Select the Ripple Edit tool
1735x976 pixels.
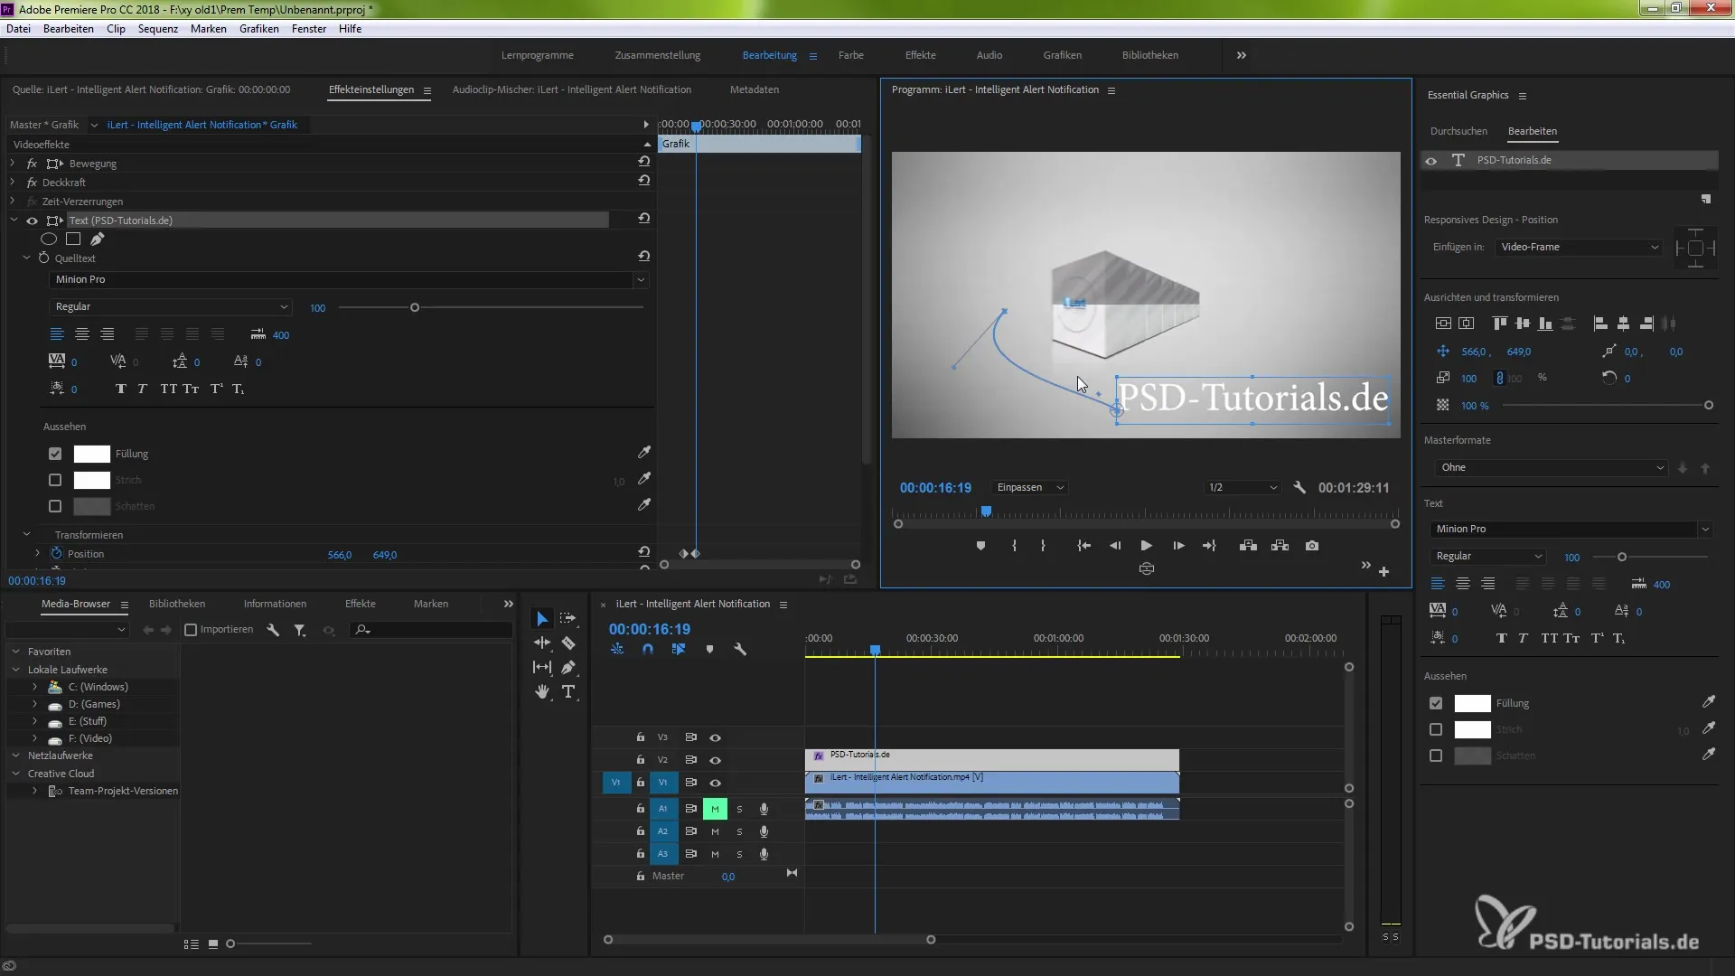pos(542,643)
